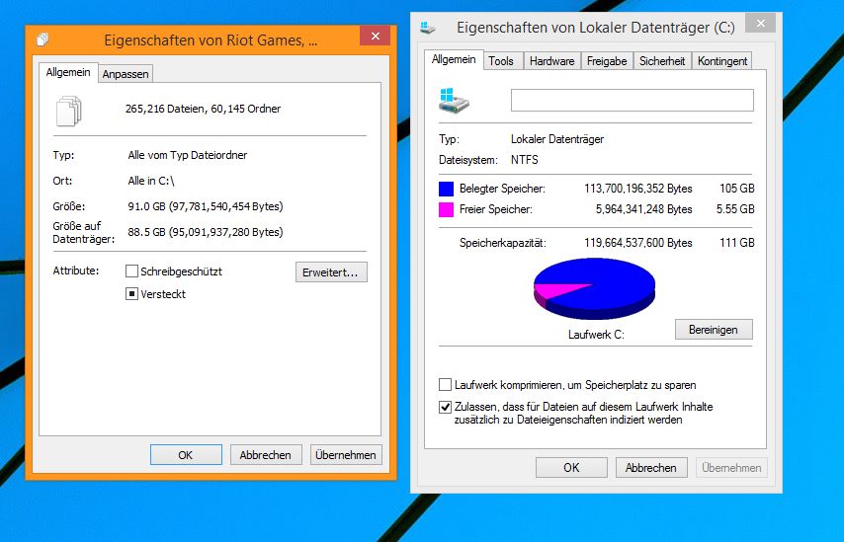Close the Riot Games properties window
844x542 pixels.
376,36
